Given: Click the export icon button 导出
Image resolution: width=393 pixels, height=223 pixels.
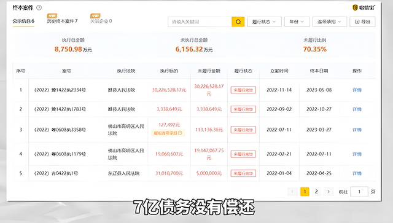Looking at the screenshot, I should pos(362,22).
